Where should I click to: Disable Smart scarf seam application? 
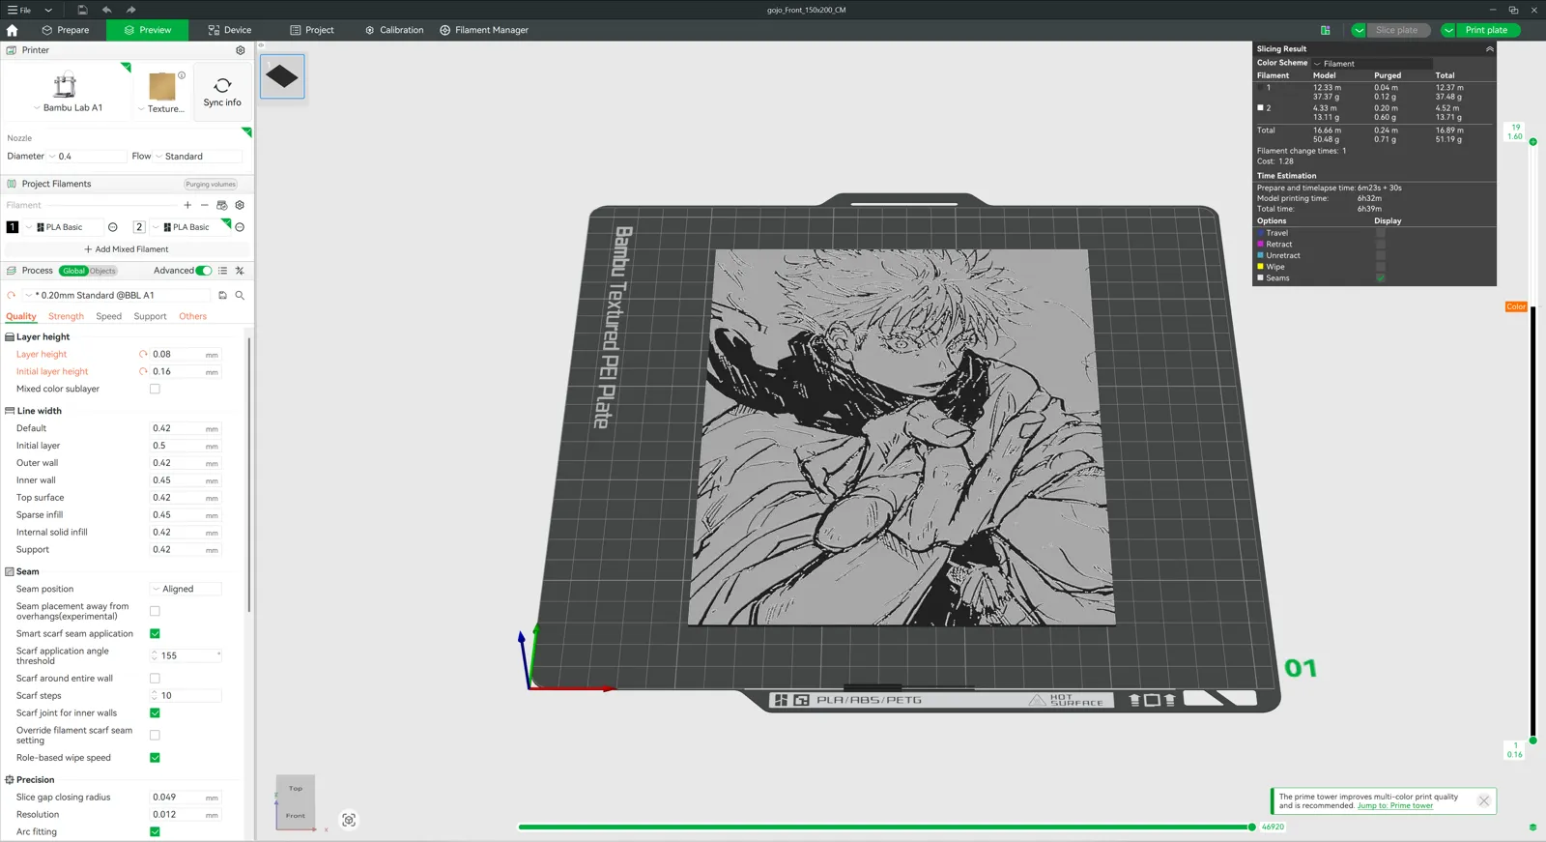155,633
